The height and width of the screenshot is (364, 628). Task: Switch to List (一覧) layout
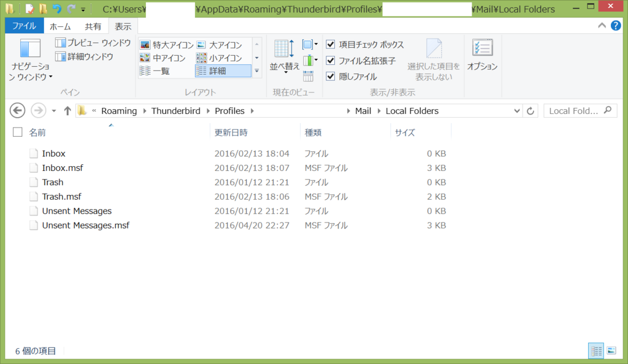(x=155, y=71)
